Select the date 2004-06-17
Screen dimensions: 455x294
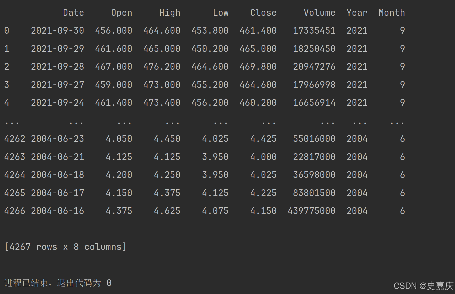click(x=58, y=193)
